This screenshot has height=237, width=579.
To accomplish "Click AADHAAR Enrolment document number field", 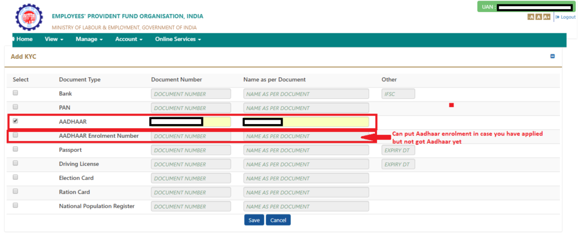I will 191,136.
